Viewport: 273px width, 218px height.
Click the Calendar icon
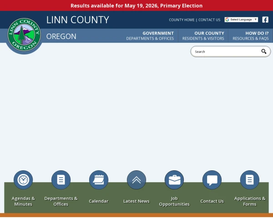point(99,180)
